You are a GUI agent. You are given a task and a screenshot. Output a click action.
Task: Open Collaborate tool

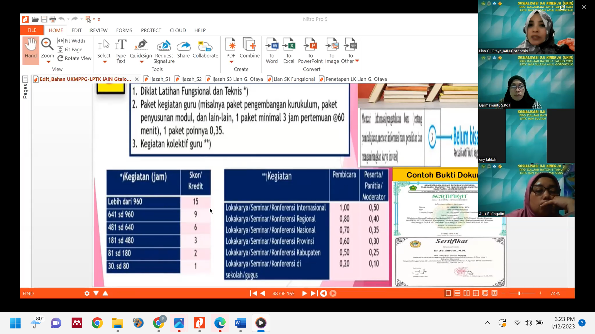coord(205,46)
